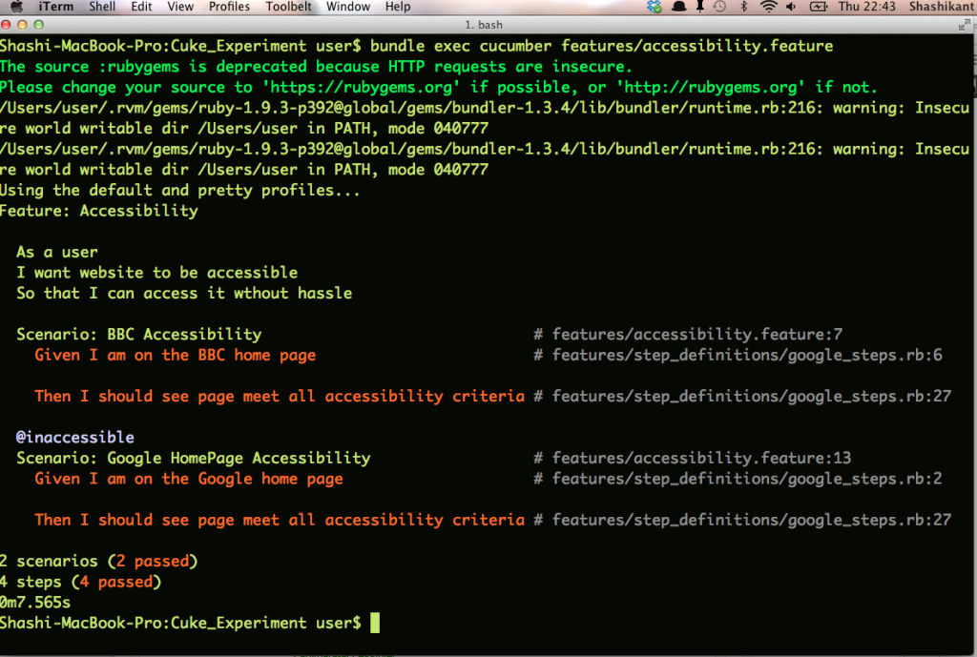977x657 pixels.
Task: Click the '0m7.565s' duration text
Action: (35, 603)
